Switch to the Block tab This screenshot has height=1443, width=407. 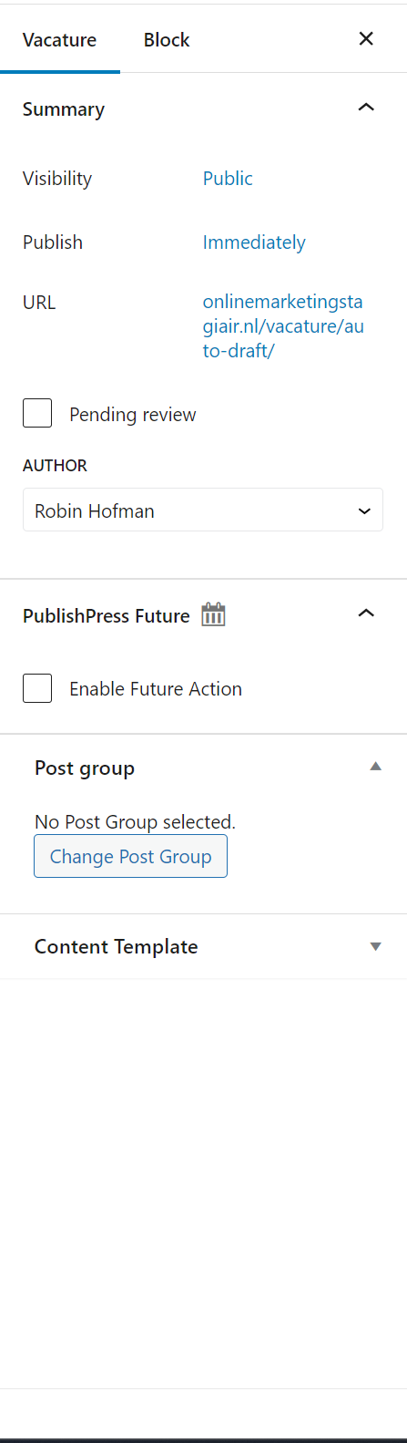click(167, 39)
